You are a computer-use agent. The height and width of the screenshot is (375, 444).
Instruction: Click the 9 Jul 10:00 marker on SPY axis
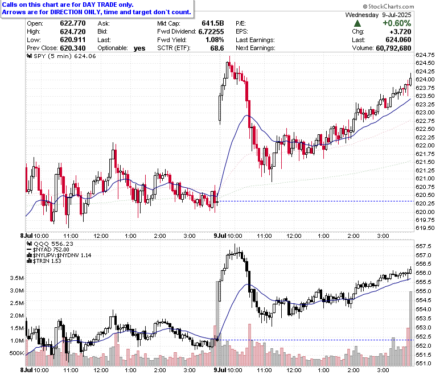click(228, 236)
